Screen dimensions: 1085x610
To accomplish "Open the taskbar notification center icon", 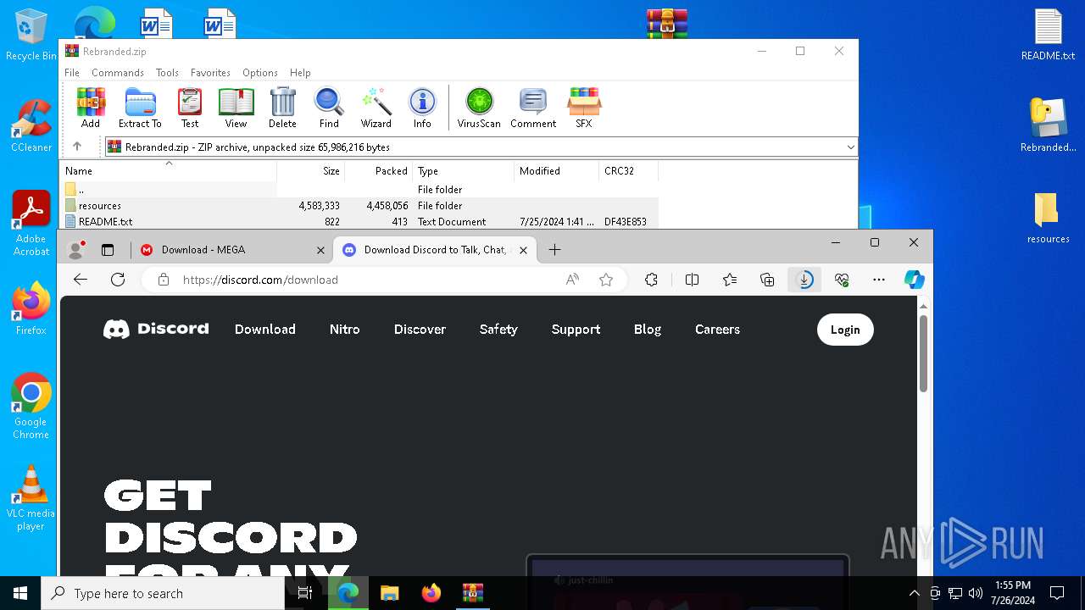I will point(1057,593).
